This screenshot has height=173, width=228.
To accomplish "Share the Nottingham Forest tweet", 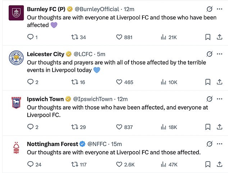I will tap(219, 164).
